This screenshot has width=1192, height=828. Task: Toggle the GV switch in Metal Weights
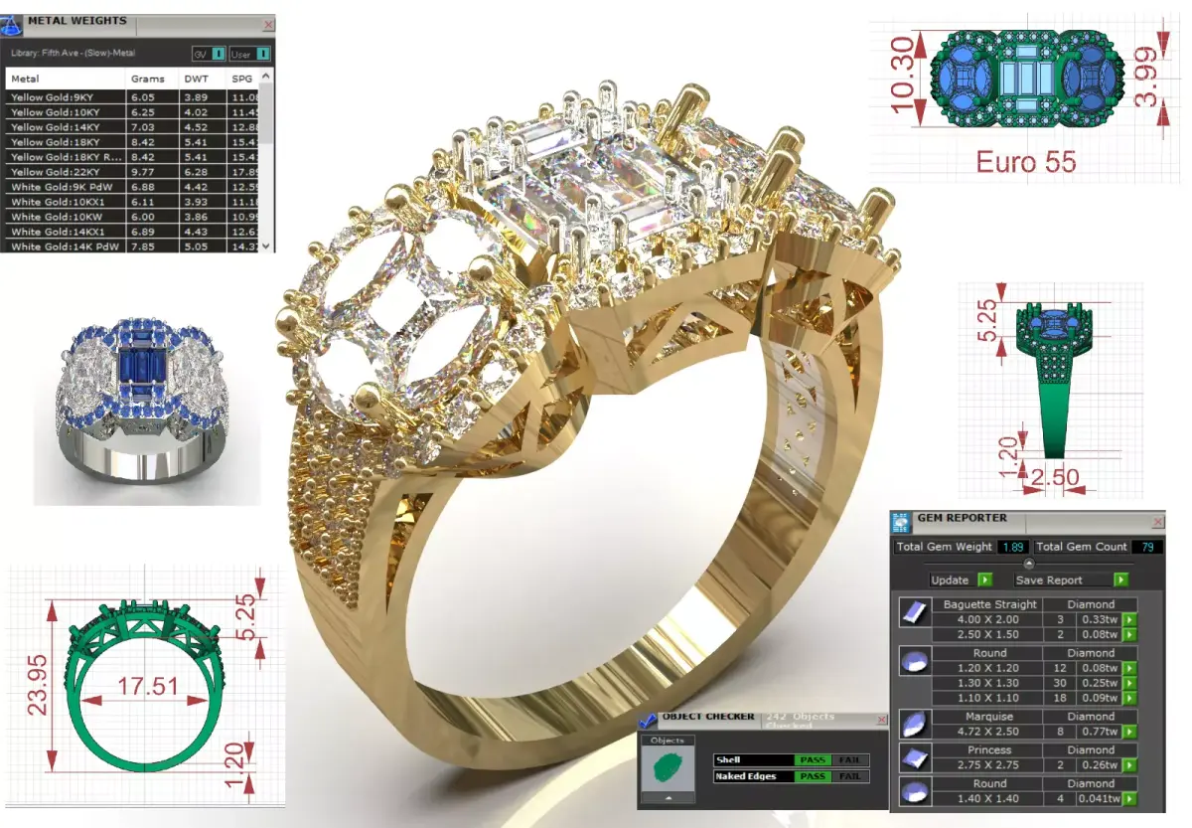click(x=218, y=54)
